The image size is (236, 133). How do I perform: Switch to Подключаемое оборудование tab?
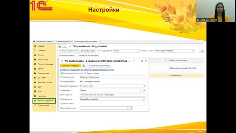[x=86, y=41]
